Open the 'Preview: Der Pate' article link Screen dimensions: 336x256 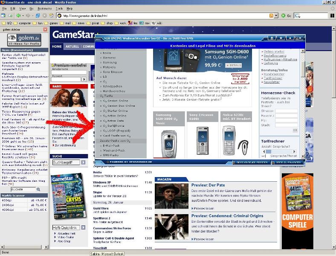point(208,185)
